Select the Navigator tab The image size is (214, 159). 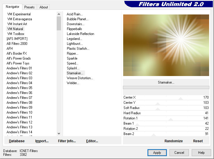pos(12,7)
